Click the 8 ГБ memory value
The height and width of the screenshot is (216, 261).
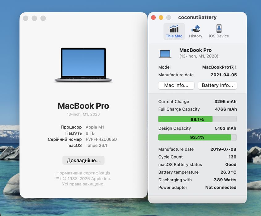point(90,133)
